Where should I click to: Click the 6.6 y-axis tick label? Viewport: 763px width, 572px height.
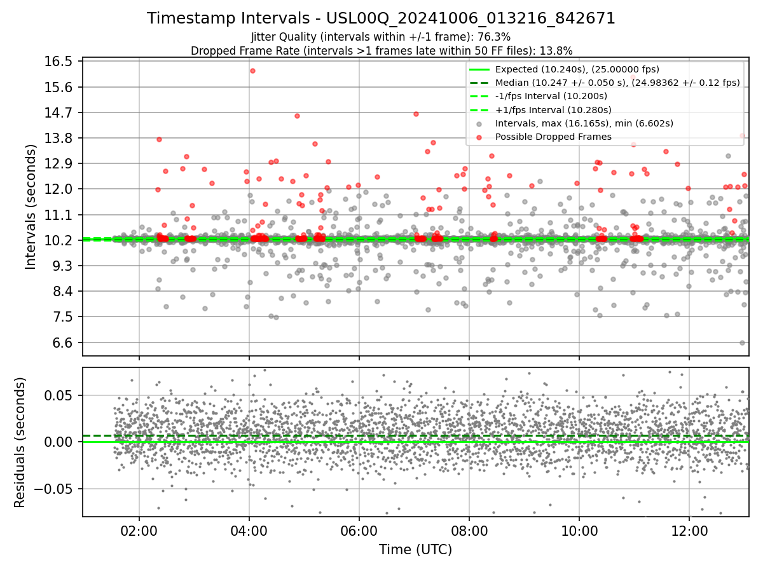62,343
